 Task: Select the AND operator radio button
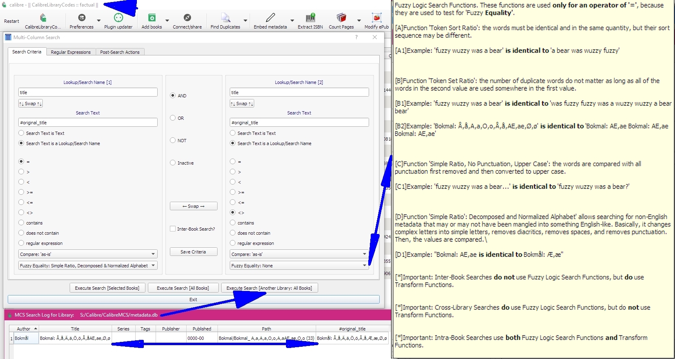pos(173,95)
